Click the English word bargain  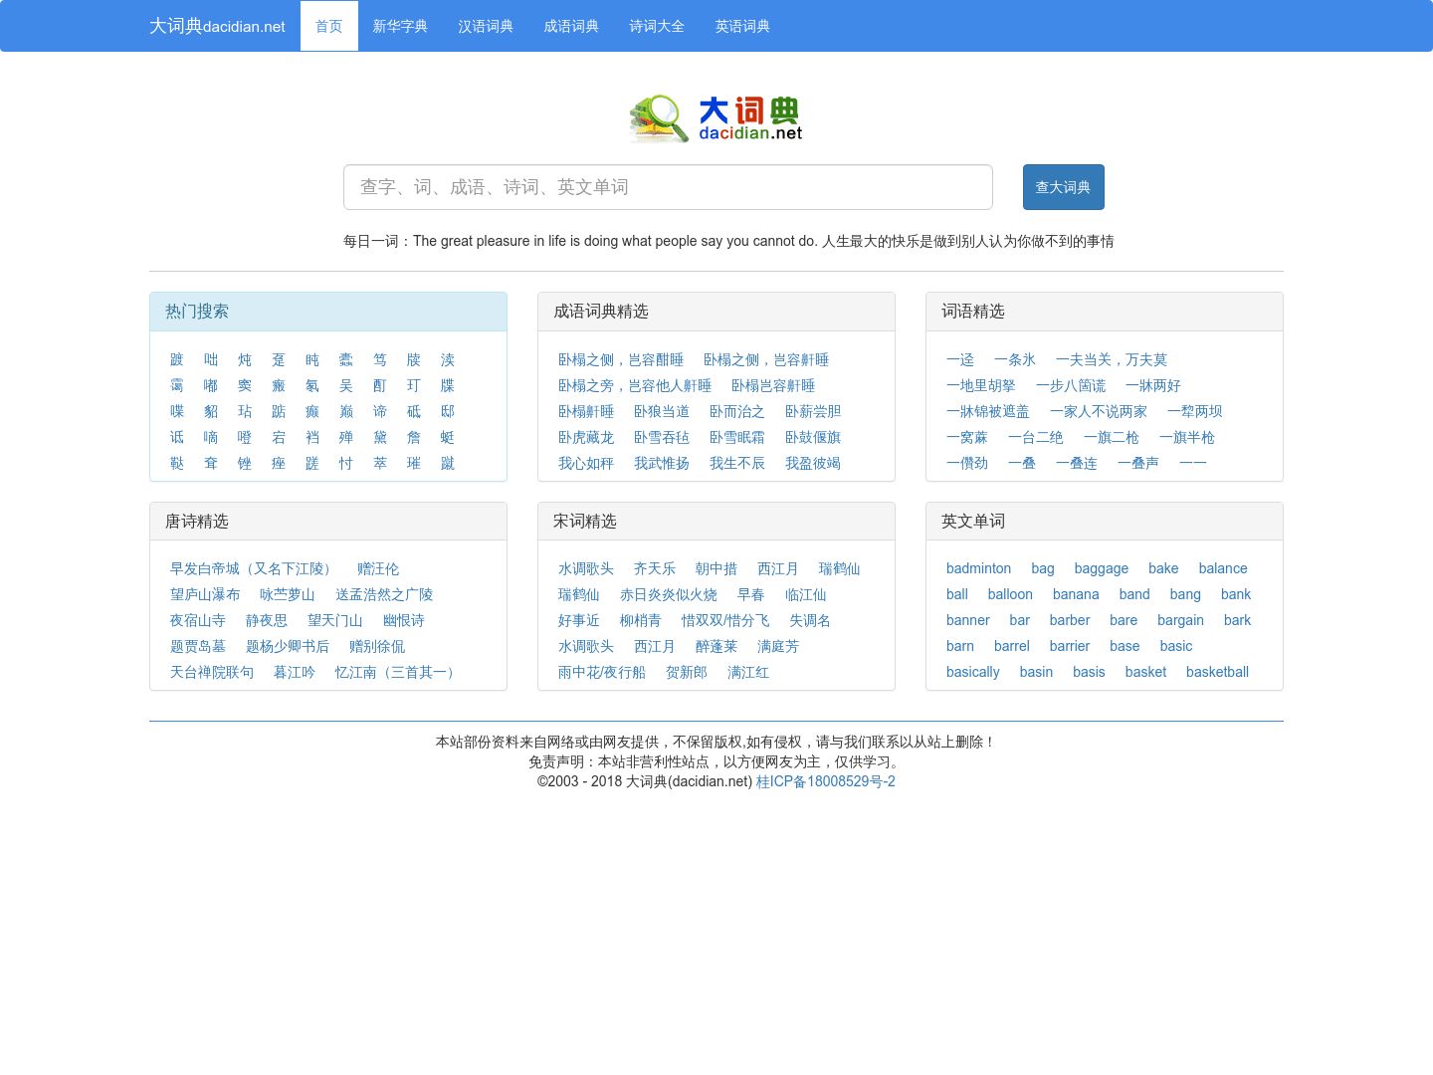(x=1181, y=620)
